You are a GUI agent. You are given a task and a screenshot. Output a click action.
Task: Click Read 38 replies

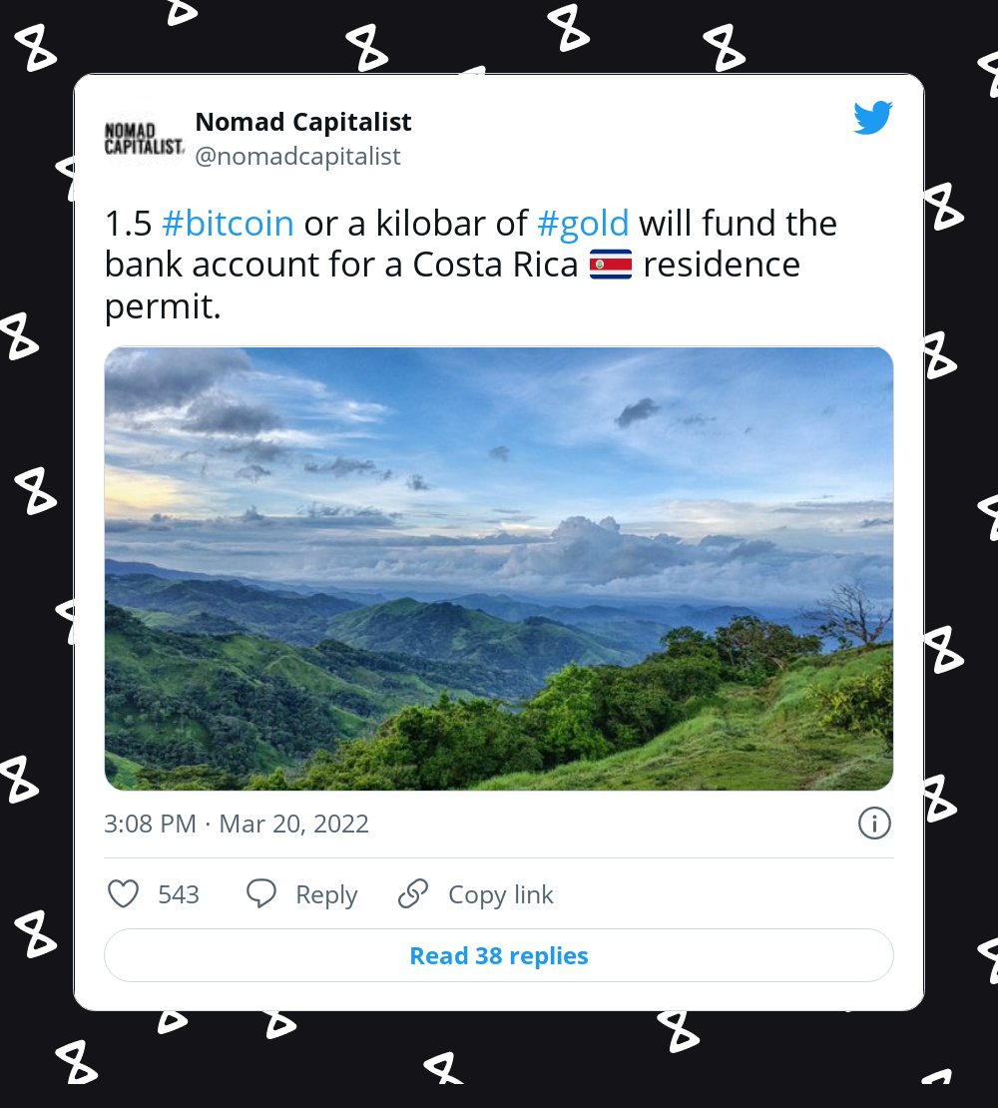[x=498, y=955]
